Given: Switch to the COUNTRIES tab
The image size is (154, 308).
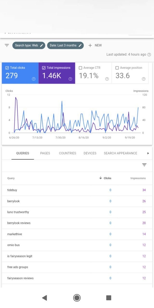Looking at the screenshot, I should pyautogui.click(x=68, y=153).
